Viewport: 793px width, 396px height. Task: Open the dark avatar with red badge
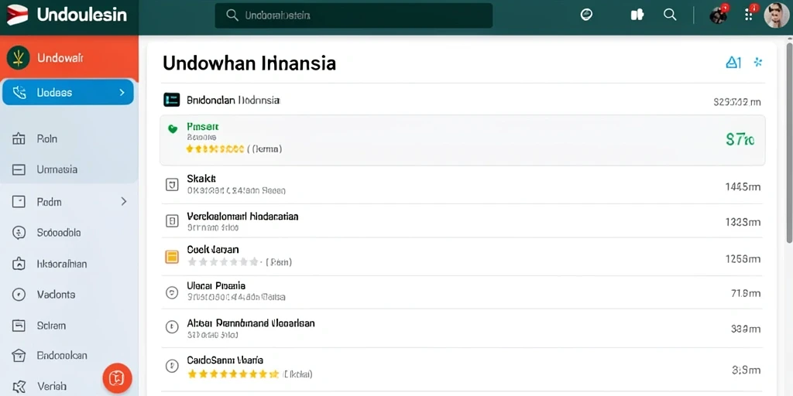point(719,15)
